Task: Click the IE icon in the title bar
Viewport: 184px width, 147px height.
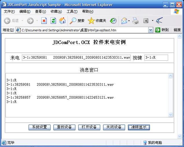Action: click(x=4, y=4)
